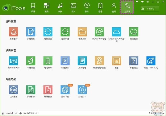Eject the SM-N910U device
Screen dimensions: 166x116
[36, 113]
